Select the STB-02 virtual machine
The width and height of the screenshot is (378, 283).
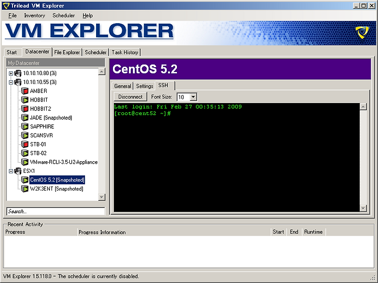[x=38, y=153]
